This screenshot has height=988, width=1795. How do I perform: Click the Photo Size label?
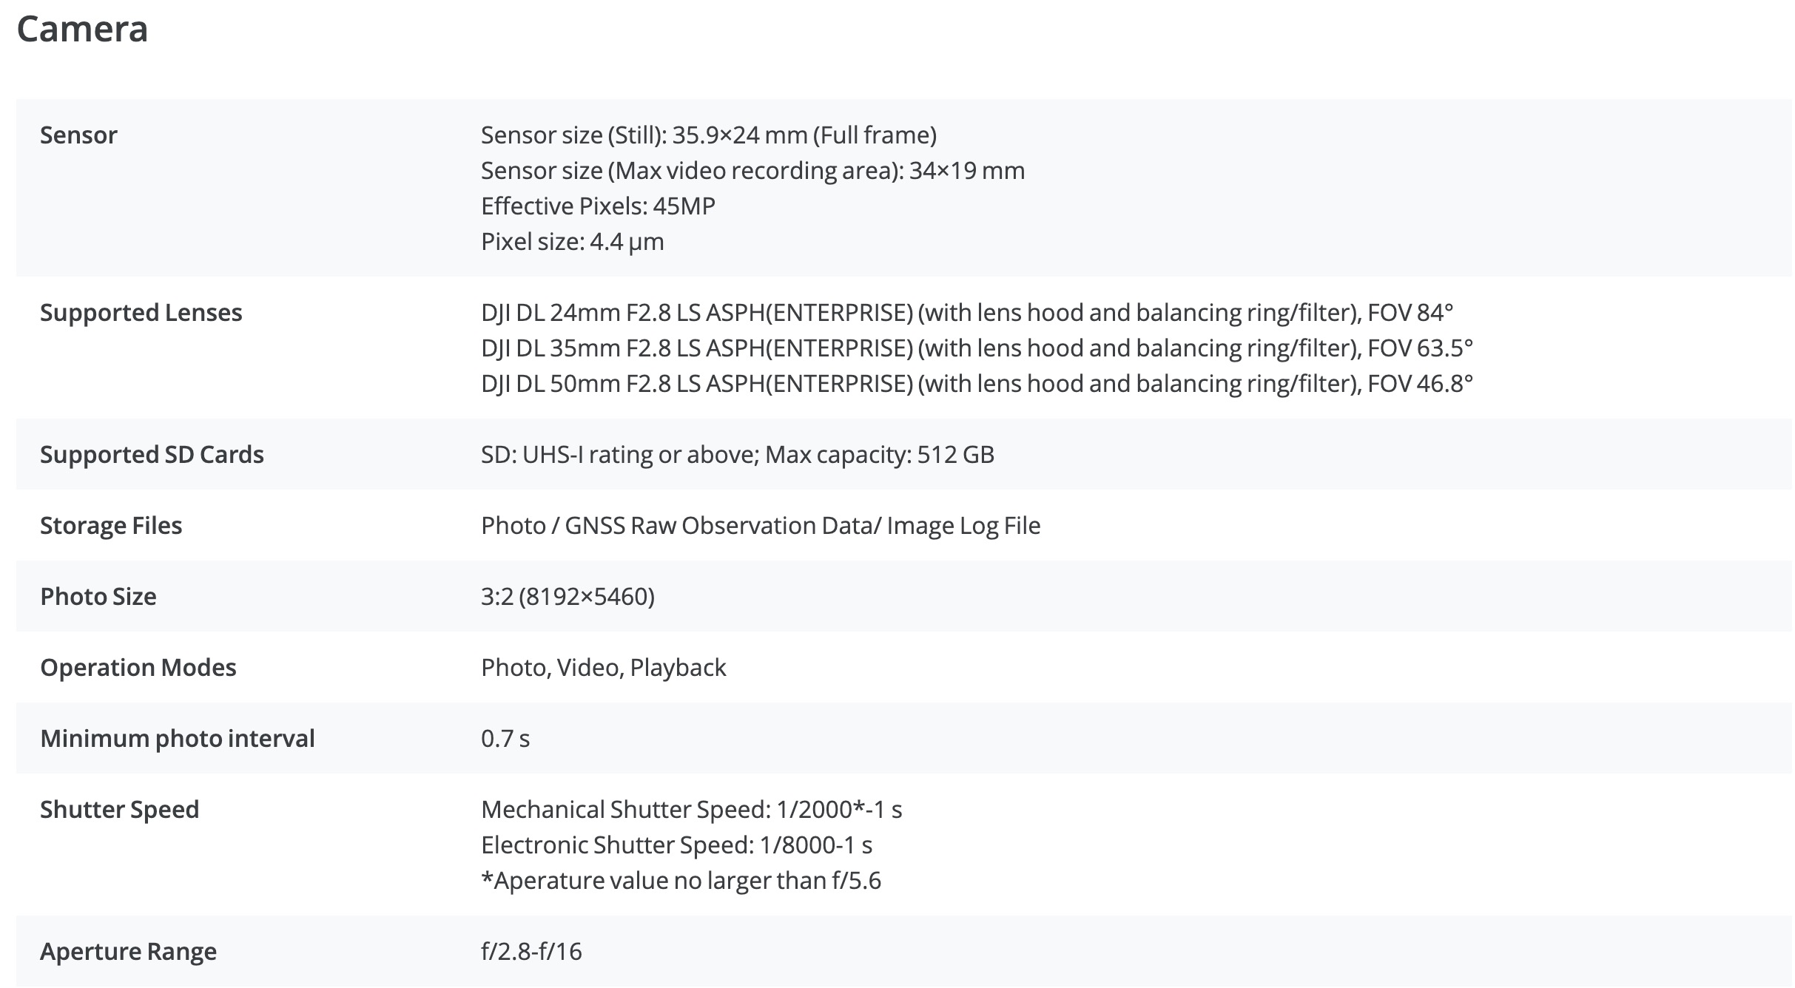[x=98, y=597]
